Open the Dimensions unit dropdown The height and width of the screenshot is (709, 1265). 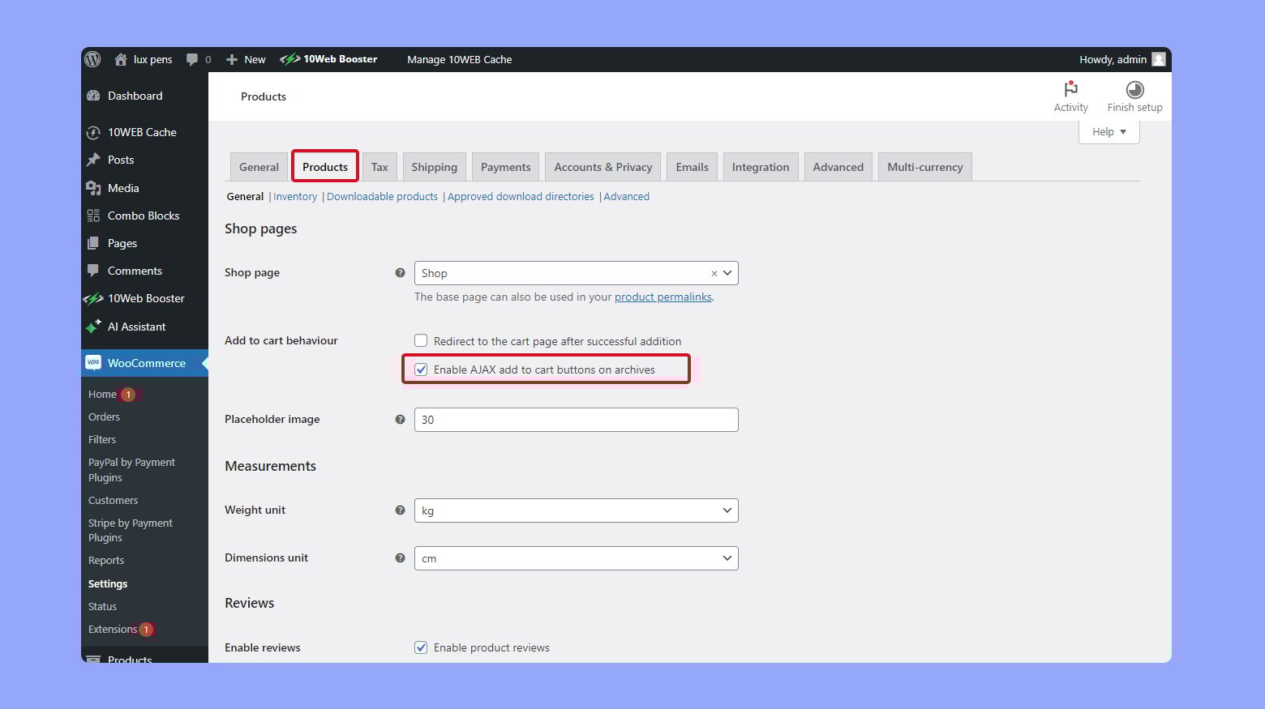[576, 558]
